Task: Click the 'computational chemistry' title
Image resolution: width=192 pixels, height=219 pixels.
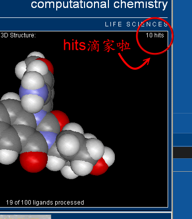Action: (99, 4)
